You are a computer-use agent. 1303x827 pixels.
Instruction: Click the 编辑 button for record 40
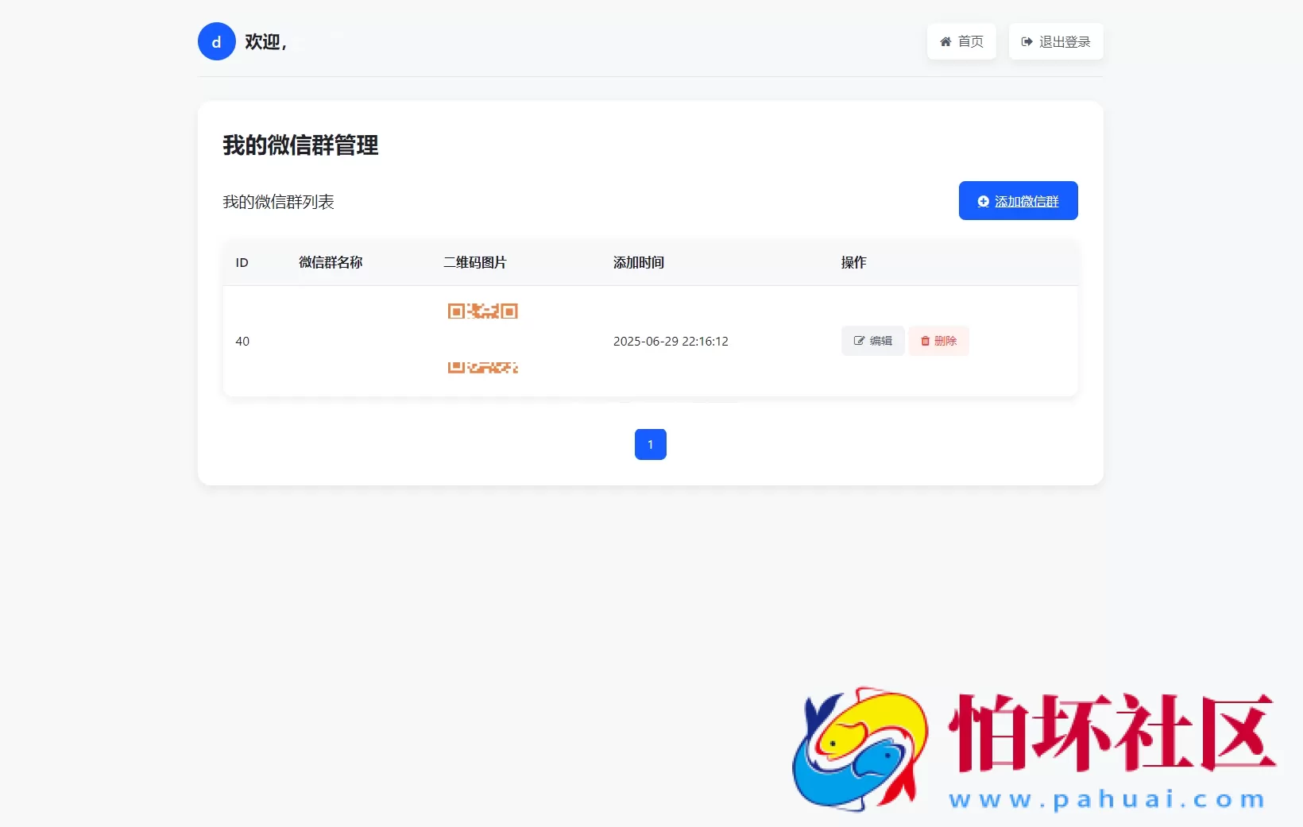pyautogui.click(x=872, y=341)
